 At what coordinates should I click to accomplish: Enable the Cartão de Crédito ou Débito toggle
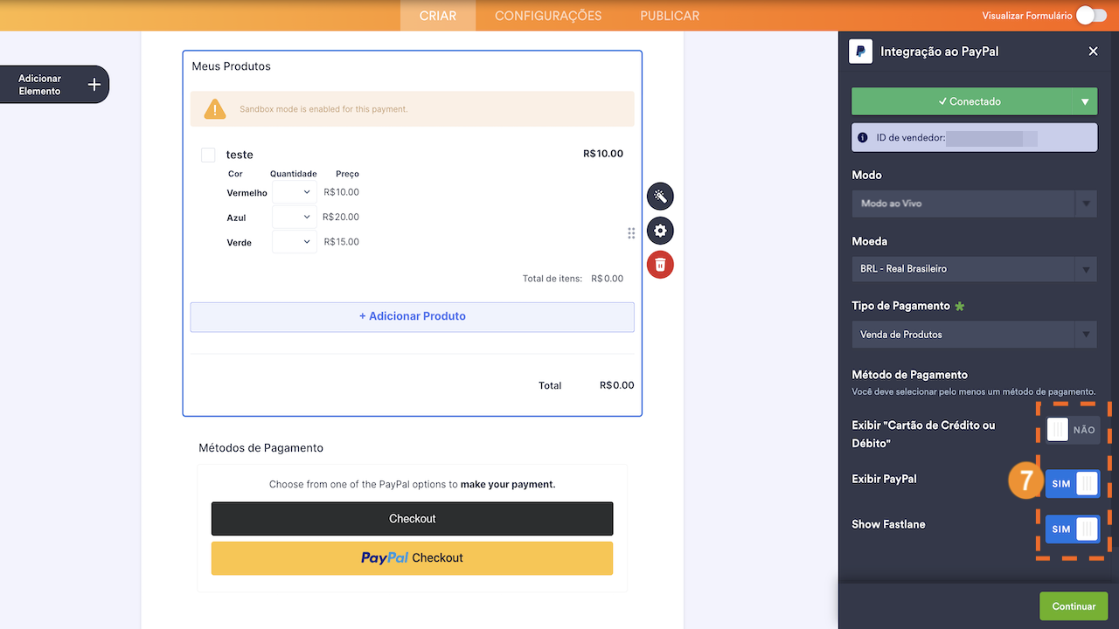pyautogui.click(x=1072, y=430)
